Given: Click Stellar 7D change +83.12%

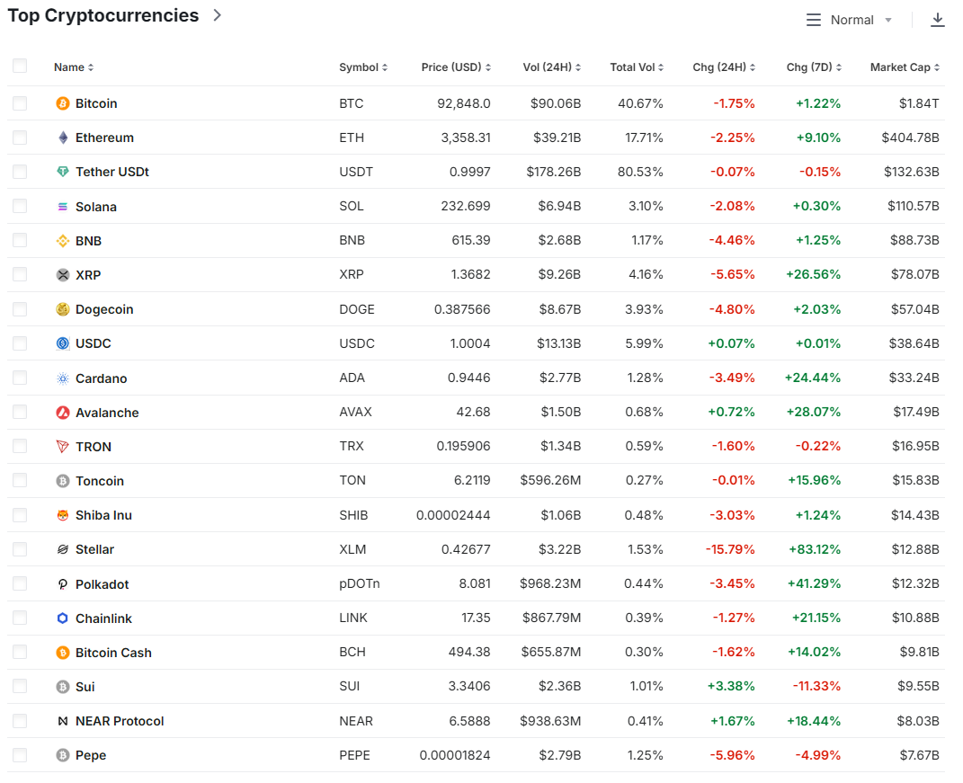Looking at the screenshot, I should [x=815, y=549].
